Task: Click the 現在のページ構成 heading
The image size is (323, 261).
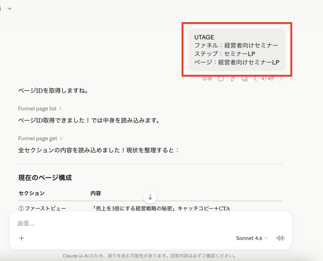Action: coord(44,177)
